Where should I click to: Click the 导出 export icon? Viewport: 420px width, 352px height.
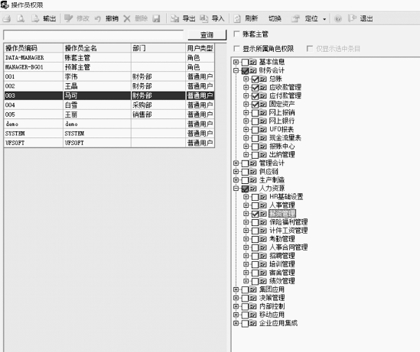point(174,18)
